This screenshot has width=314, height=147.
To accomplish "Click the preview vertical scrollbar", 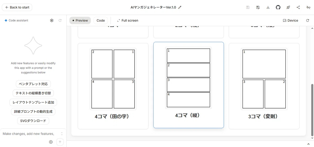I will [312, 110].
